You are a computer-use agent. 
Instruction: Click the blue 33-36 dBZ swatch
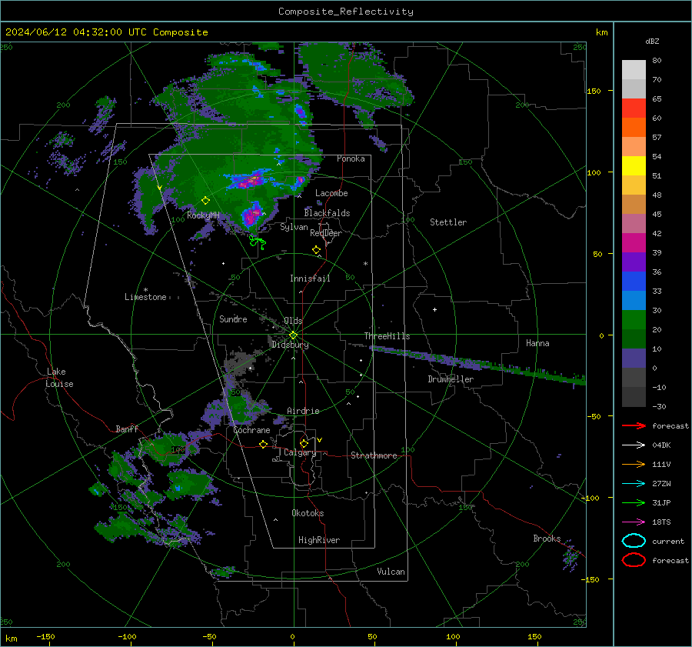click(x=634, y=282)
